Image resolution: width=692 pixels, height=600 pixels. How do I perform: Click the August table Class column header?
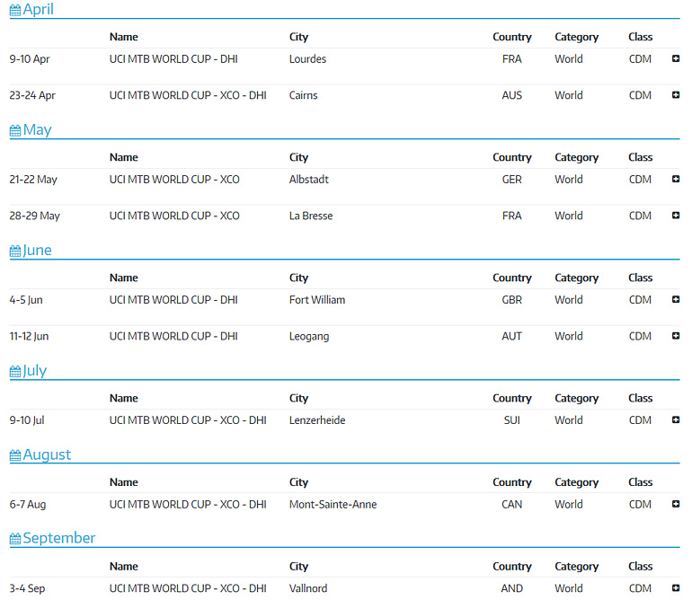(x=641, y=482)
